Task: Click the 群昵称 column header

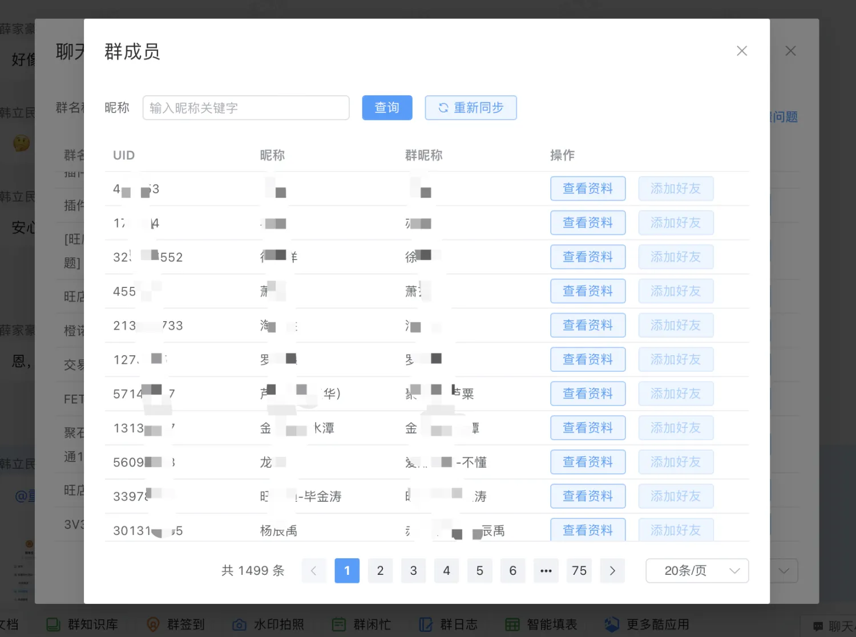Action: tap(423, 155)
